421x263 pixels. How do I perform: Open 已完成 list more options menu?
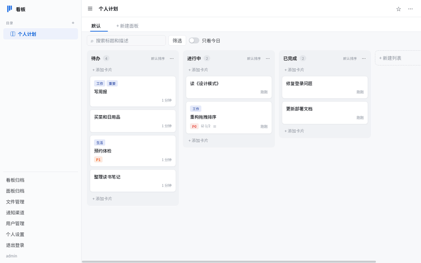(364, 58)
